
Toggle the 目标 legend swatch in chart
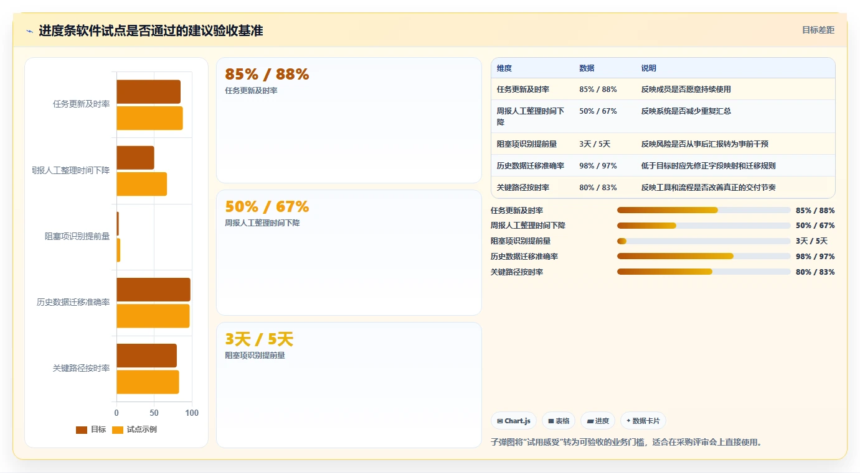click(x=82, y=429)
